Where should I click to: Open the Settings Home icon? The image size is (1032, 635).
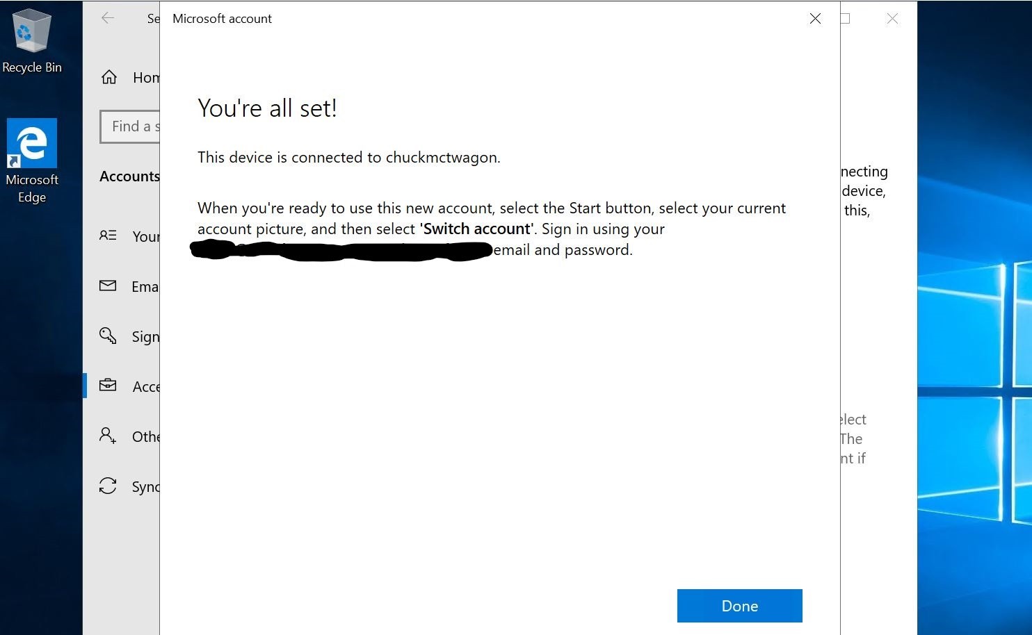(109, 77)
